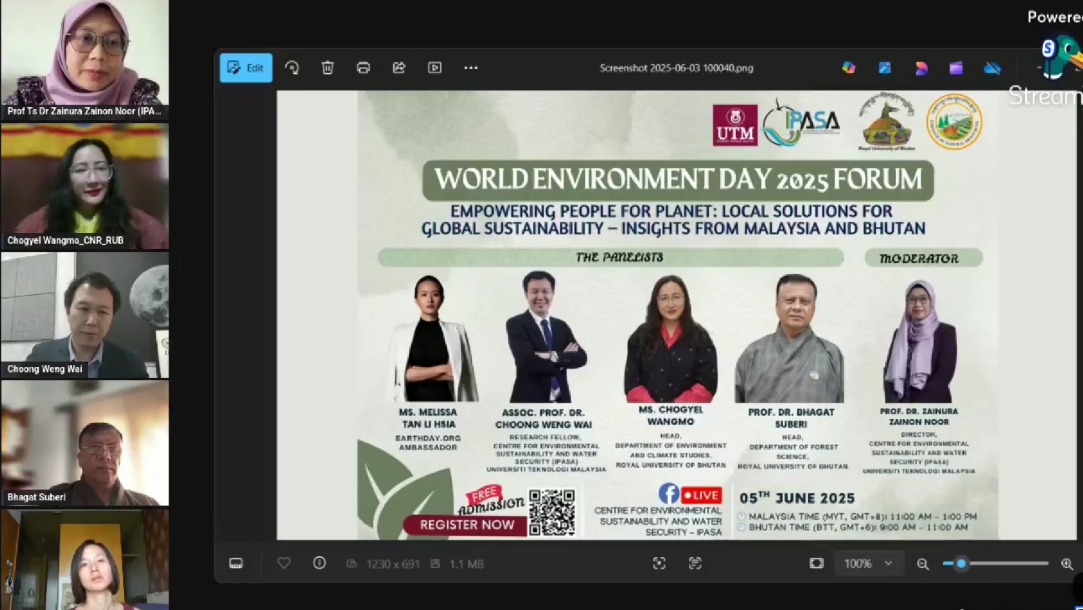Screen dimensions: 1083x610
Task: Print the screenshot with the printer icon
Action: (x=363, y=68)
